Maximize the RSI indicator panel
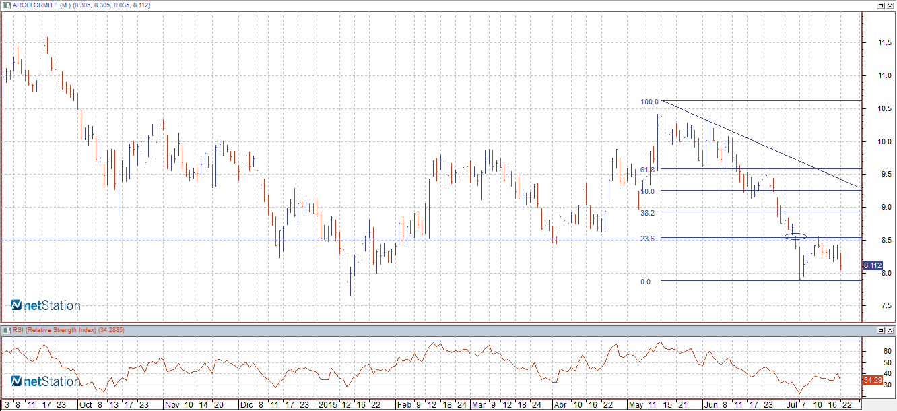This screenshot has width=897, height=411. 880,331
